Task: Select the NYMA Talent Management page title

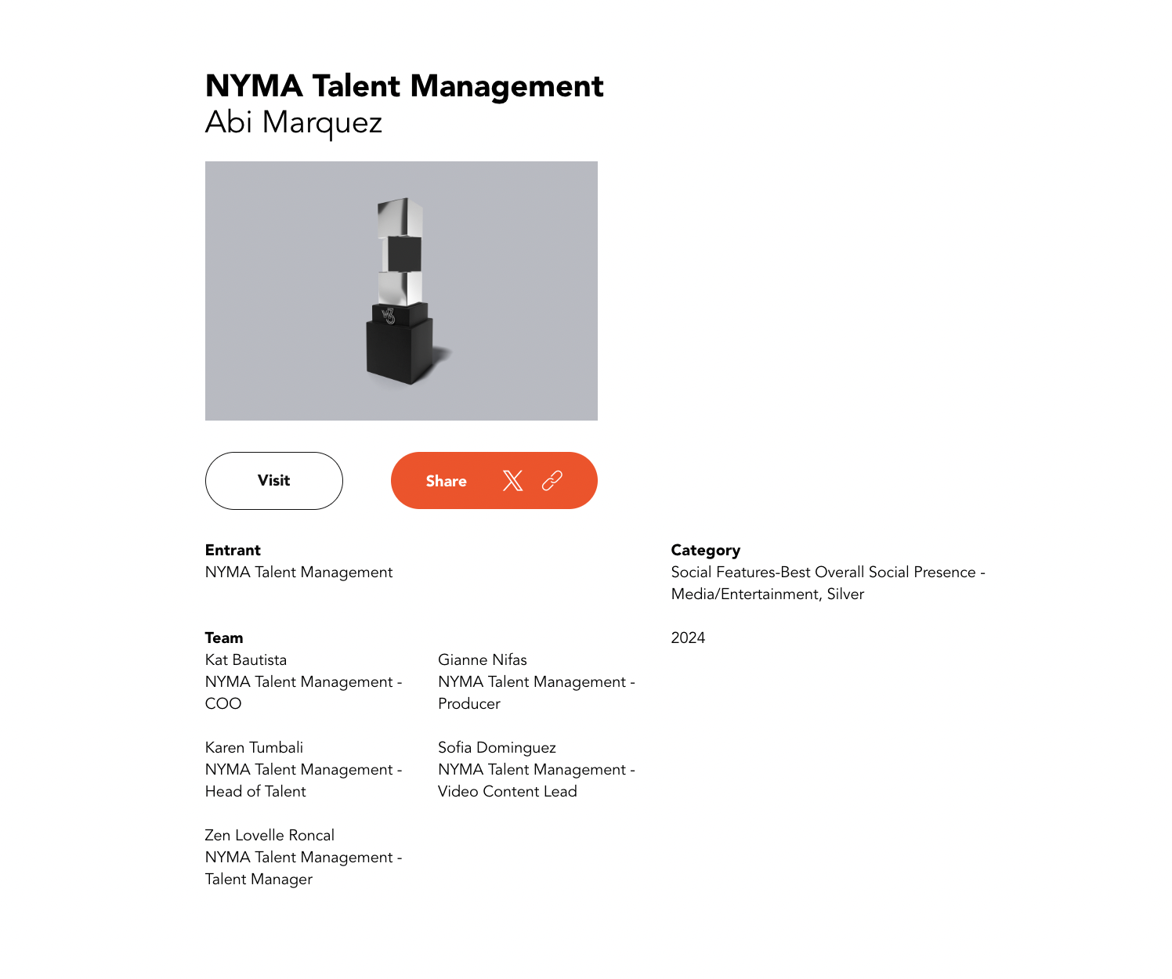Action: (x=404, y=86)
